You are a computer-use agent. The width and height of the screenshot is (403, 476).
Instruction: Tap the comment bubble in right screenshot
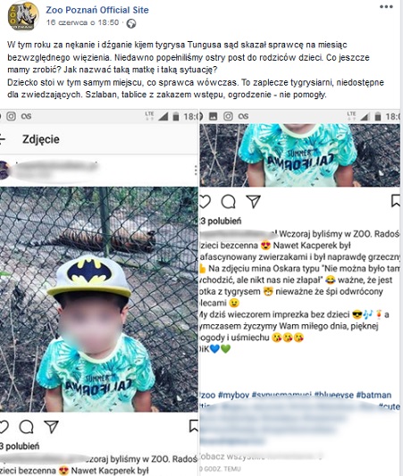tap(229, 201)
